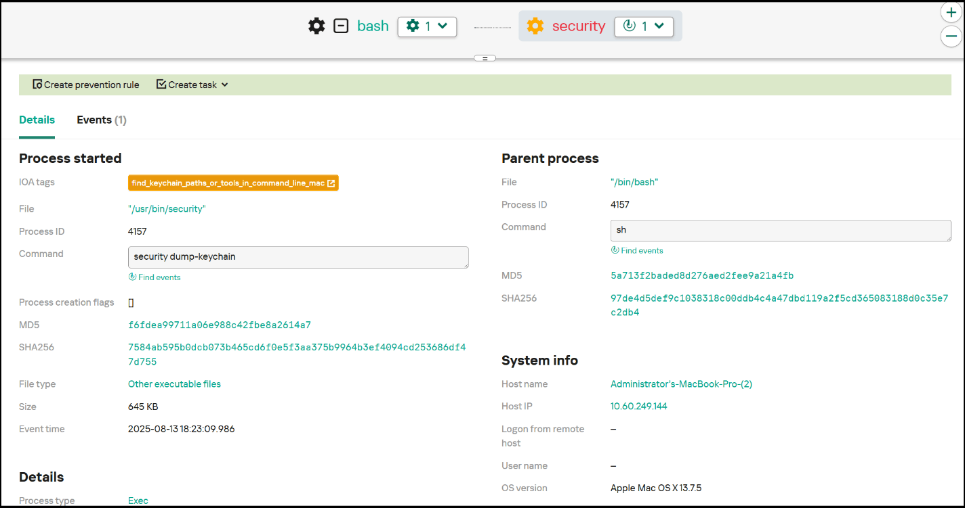Select the Details tab
This screenshot has height=508, width=965.
(x=37, y=120)
